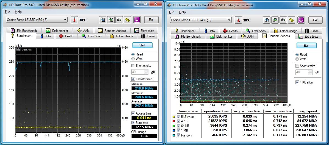
Task: Select the Write radio button in the Benchmark window
Action: click(133, 59)
